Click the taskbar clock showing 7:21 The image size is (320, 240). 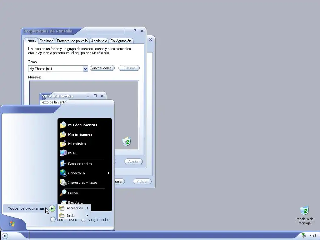[312, 235]
